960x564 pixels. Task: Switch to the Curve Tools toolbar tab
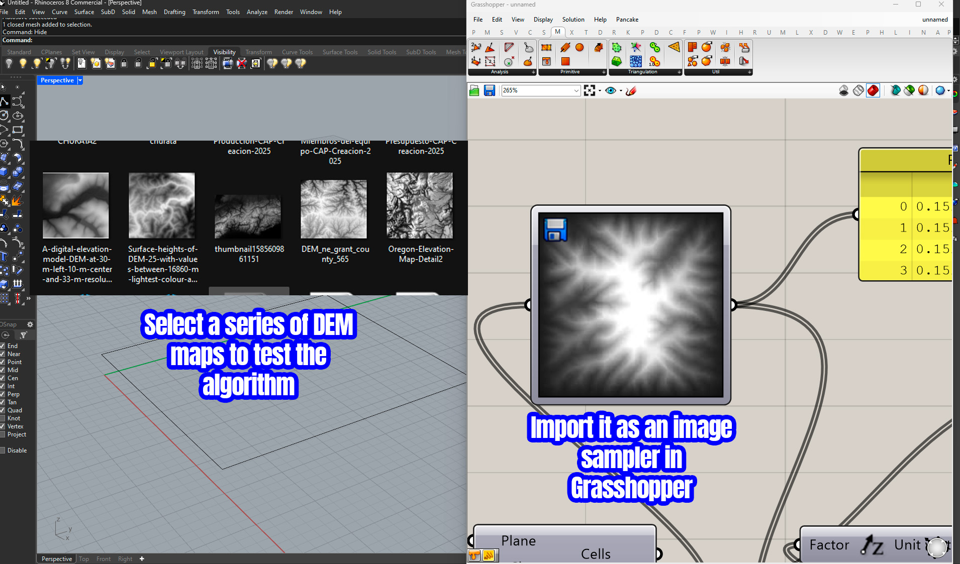(297, 52)
